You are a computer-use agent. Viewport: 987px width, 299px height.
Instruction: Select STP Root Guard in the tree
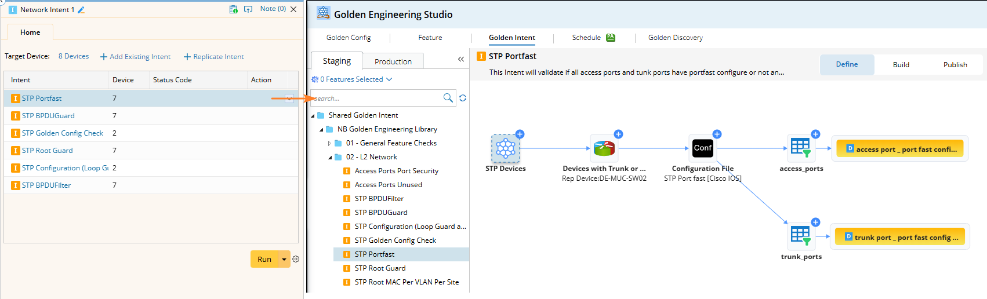pos(380,268)
